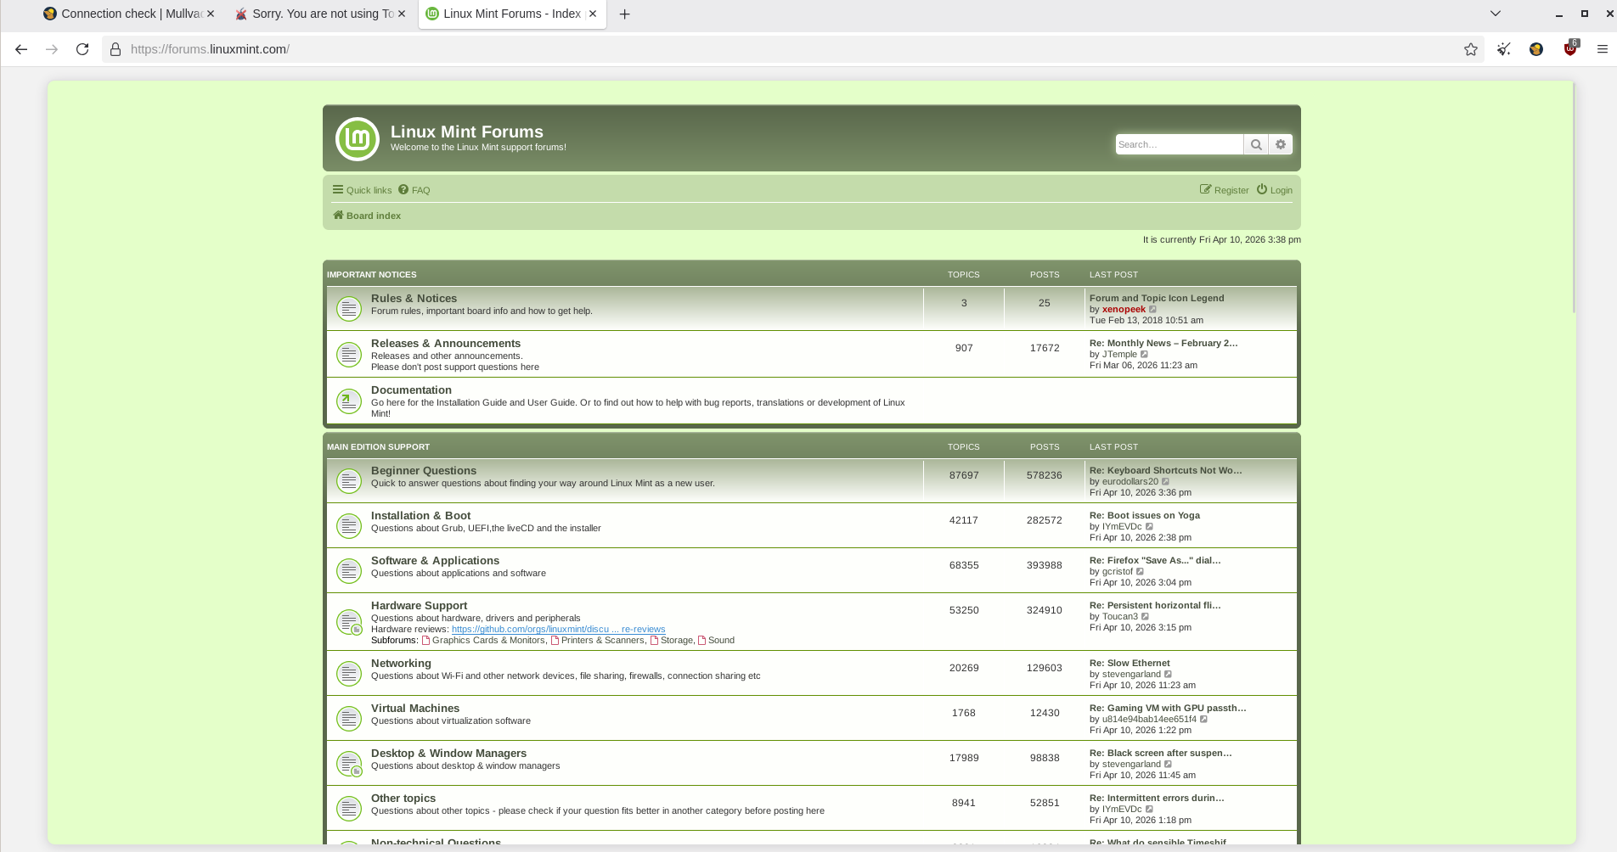
Task: Click the Beginner Questions forum icon
Action: coord(349,480)
